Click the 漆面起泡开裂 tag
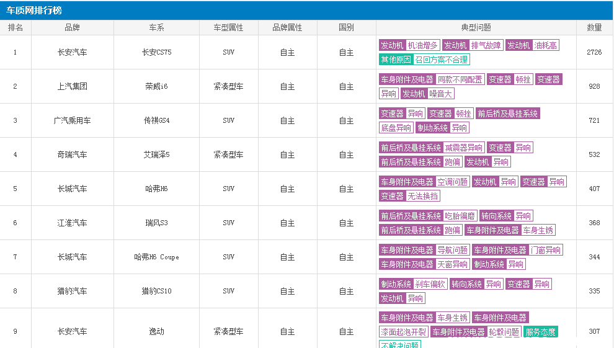The height and width of the screenshot is (348, 614). [x=403, y=332]
